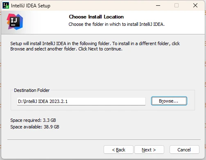Click the 'IntelliJ IDEA Setup' window title text
The width and height of the screenshot is (206, 160).
31,6
